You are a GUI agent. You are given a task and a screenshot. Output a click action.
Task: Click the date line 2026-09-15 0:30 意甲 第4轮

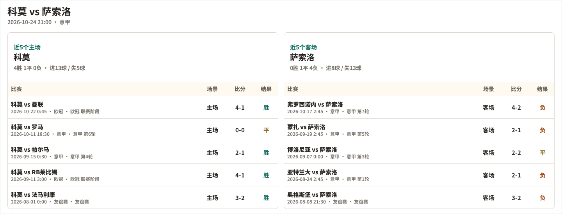52,157
